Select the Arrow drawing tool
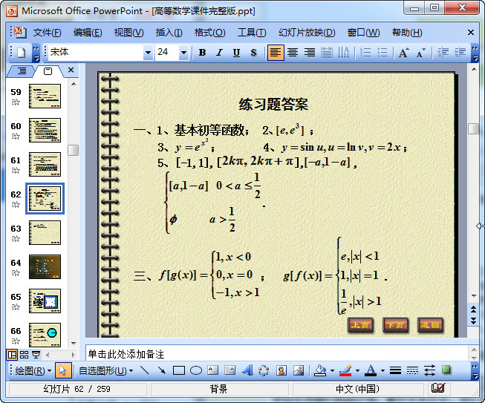Viewport: 485px width, 403px height. point(161,370)
